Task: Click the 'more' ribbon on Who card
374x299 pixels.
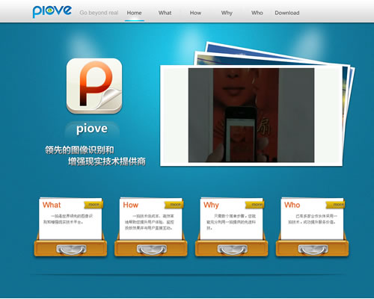Action: click(x=336, y=205)
